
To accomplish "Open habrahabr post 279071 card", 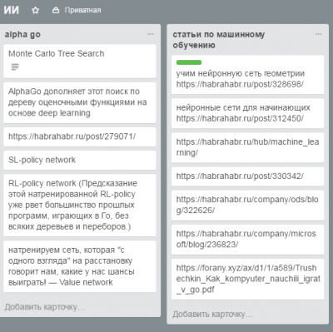I will click(80, 136).
